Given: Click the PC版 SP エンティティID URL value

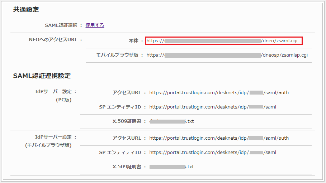Looking at the screenshot, I should point(213,107).
